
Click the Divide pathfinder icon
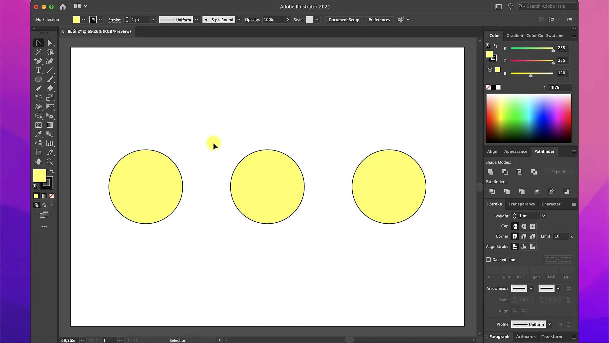[x=492, y=191]
